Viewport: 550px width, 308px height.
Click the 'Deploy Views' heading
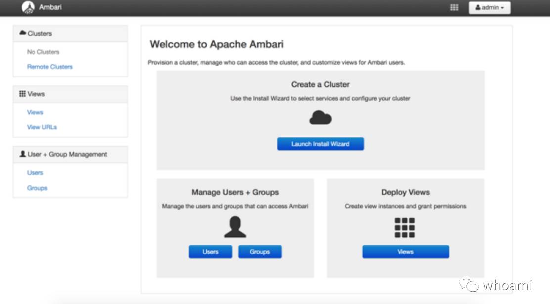(x=406, y=192)
